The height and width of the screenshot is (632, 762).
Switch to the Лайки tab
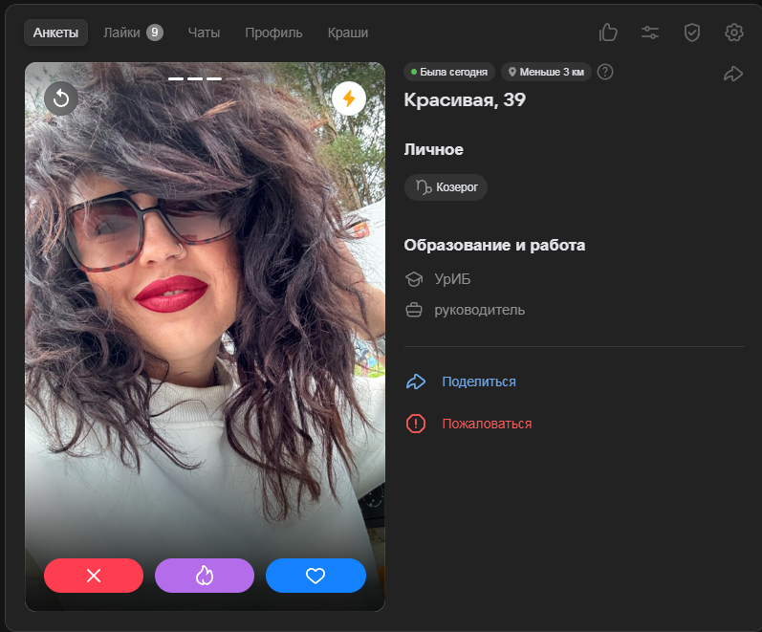pyautogui.click(x=133, y=33)
